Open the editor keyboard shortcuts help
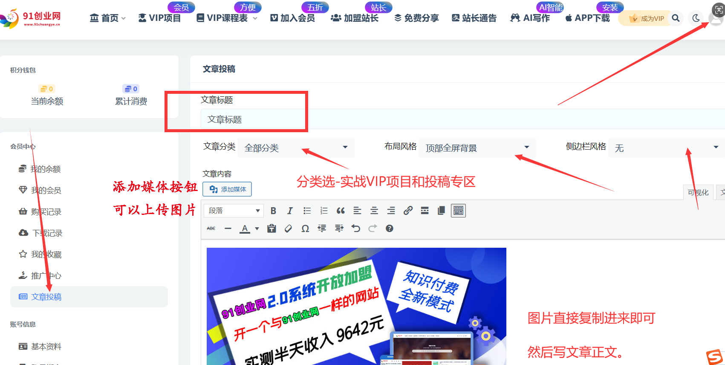Viewport: 725px width, 365px height. pos(389,229)
